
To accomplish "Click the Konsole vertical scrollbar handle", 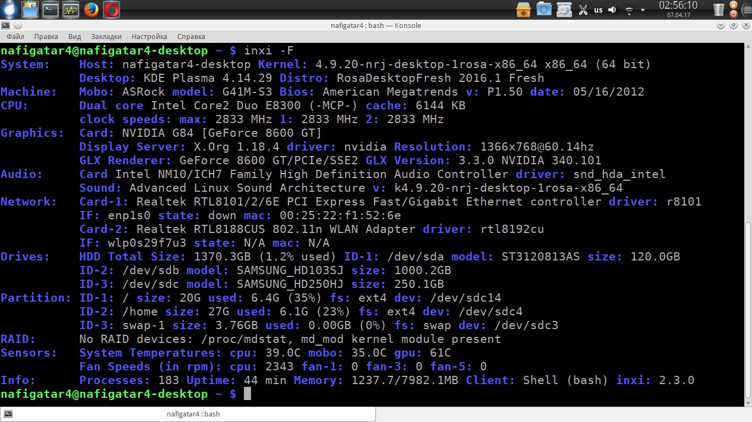I will [748, 311].
